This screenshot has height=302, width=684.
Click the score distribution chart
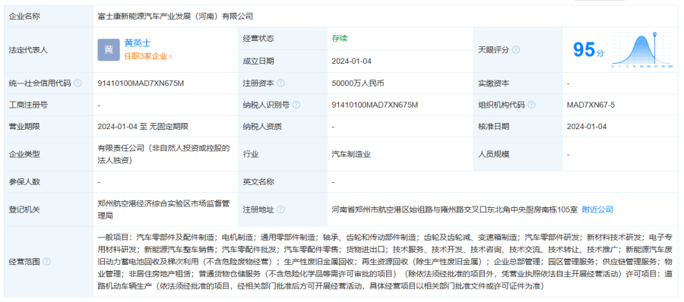(x=642, y=49)
